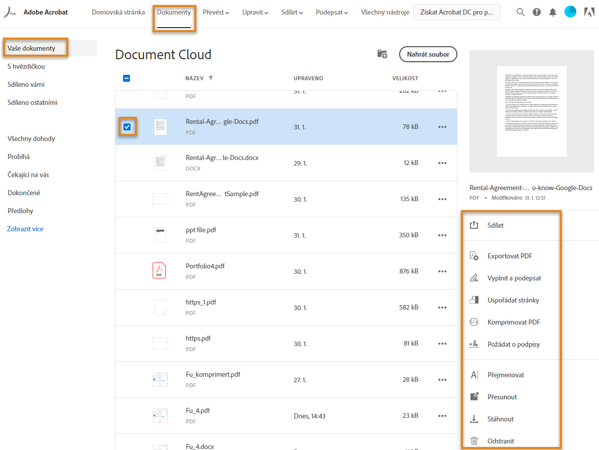The height and width of the screenshot is (450, 599).
Task: Open the help question mark icon
Action: pos(537,12)
